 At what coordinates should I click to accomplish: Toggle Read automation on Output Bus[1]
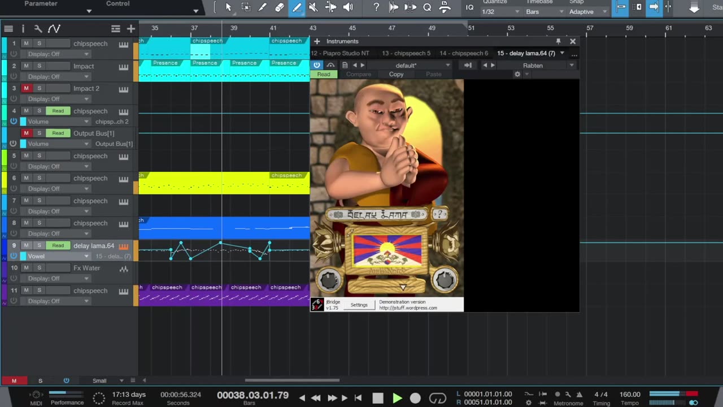click(x=58, y=133)
